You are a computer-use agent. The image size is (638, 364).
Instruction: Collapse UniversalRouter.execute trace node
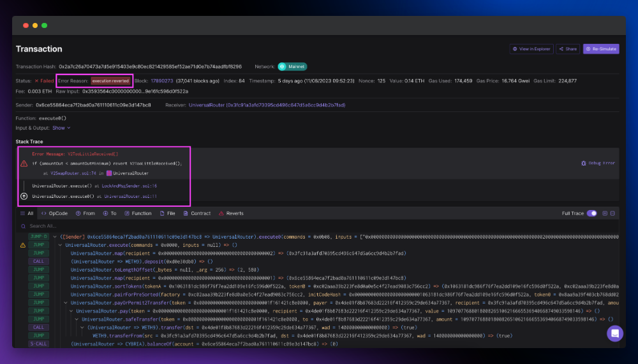[60, 245]
